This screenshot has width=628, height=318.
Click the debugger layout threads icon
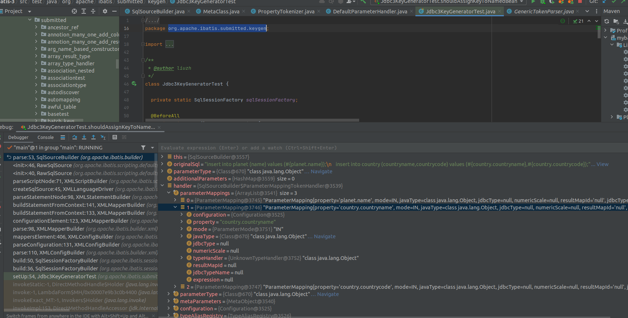63,137
